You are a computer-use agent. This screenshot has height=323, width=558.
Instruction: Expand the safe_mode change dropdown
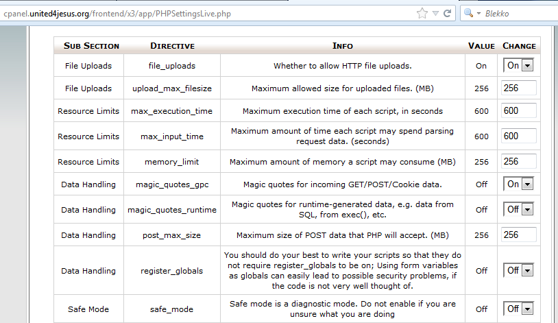[x=519, y=309]
